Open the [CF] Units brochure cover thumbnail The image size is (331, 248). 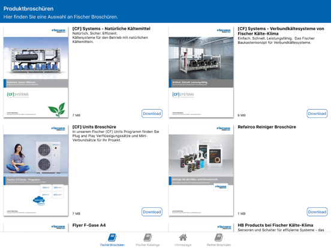(x=36, y=170)
